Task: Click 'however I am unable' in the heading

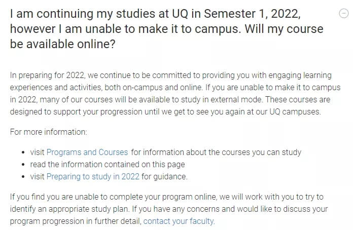Action: 62,29
